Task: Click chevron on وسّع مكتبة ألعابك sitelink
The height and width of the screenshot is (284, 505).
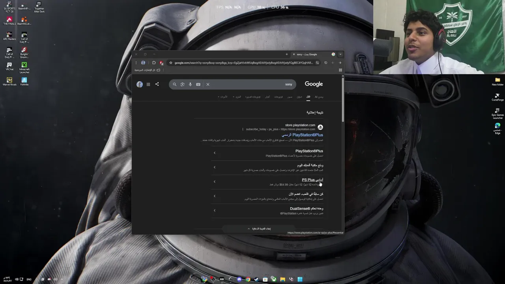Action: [x=215, y=167]
